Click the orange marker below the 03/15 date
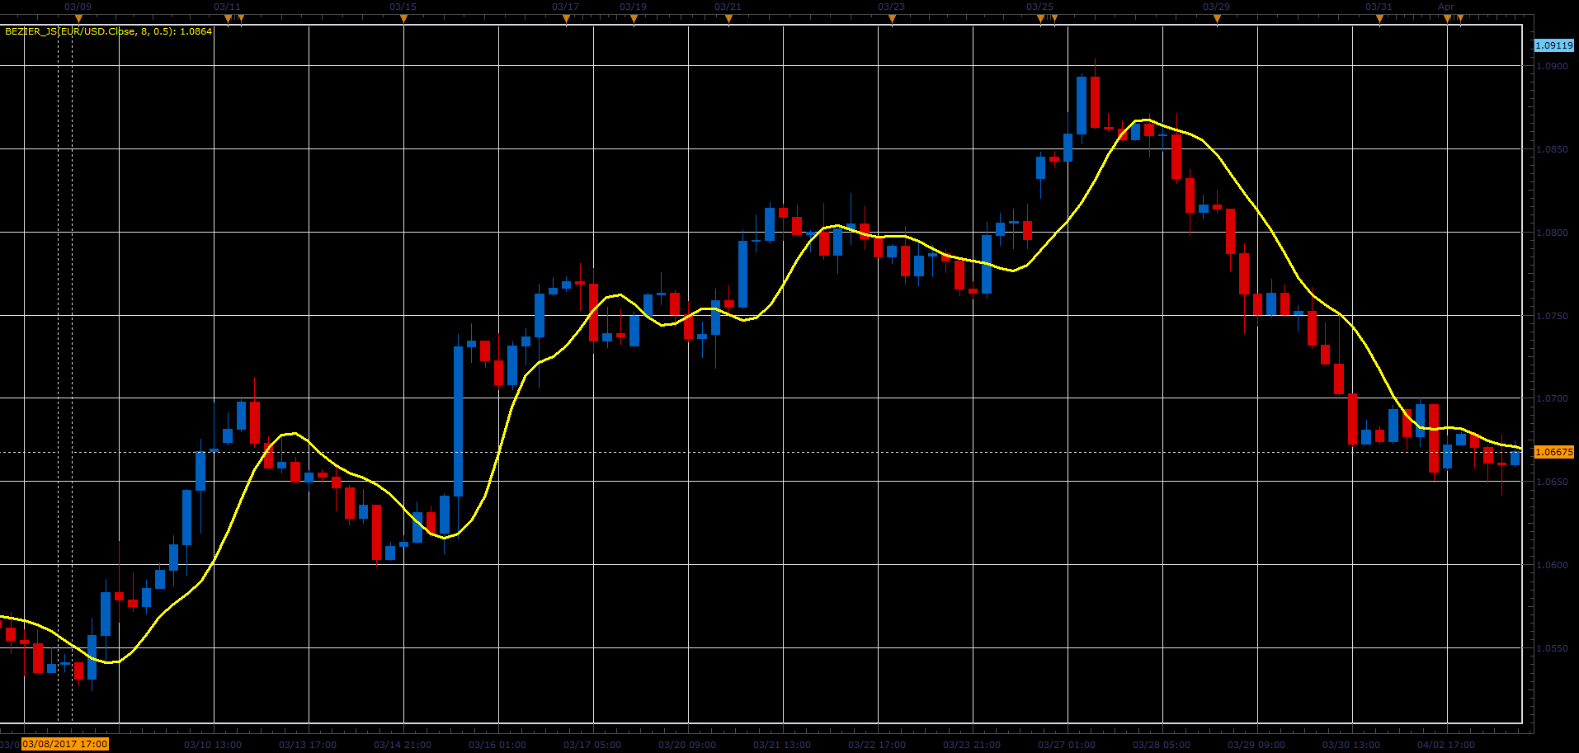 click(403, 18)
